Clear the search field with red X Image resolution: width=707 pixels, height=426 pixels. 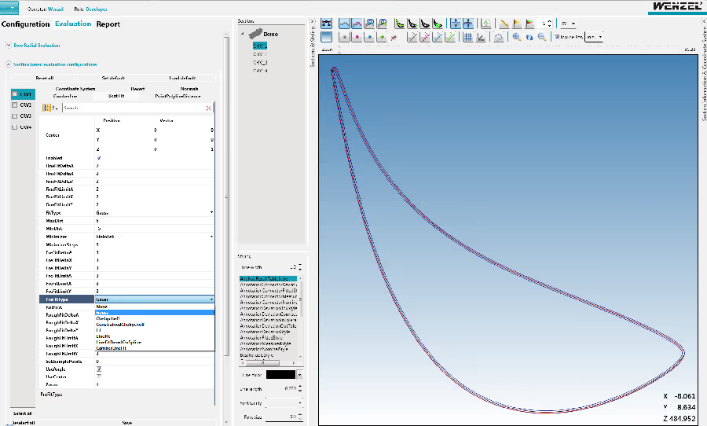click(x=208, y=108)
